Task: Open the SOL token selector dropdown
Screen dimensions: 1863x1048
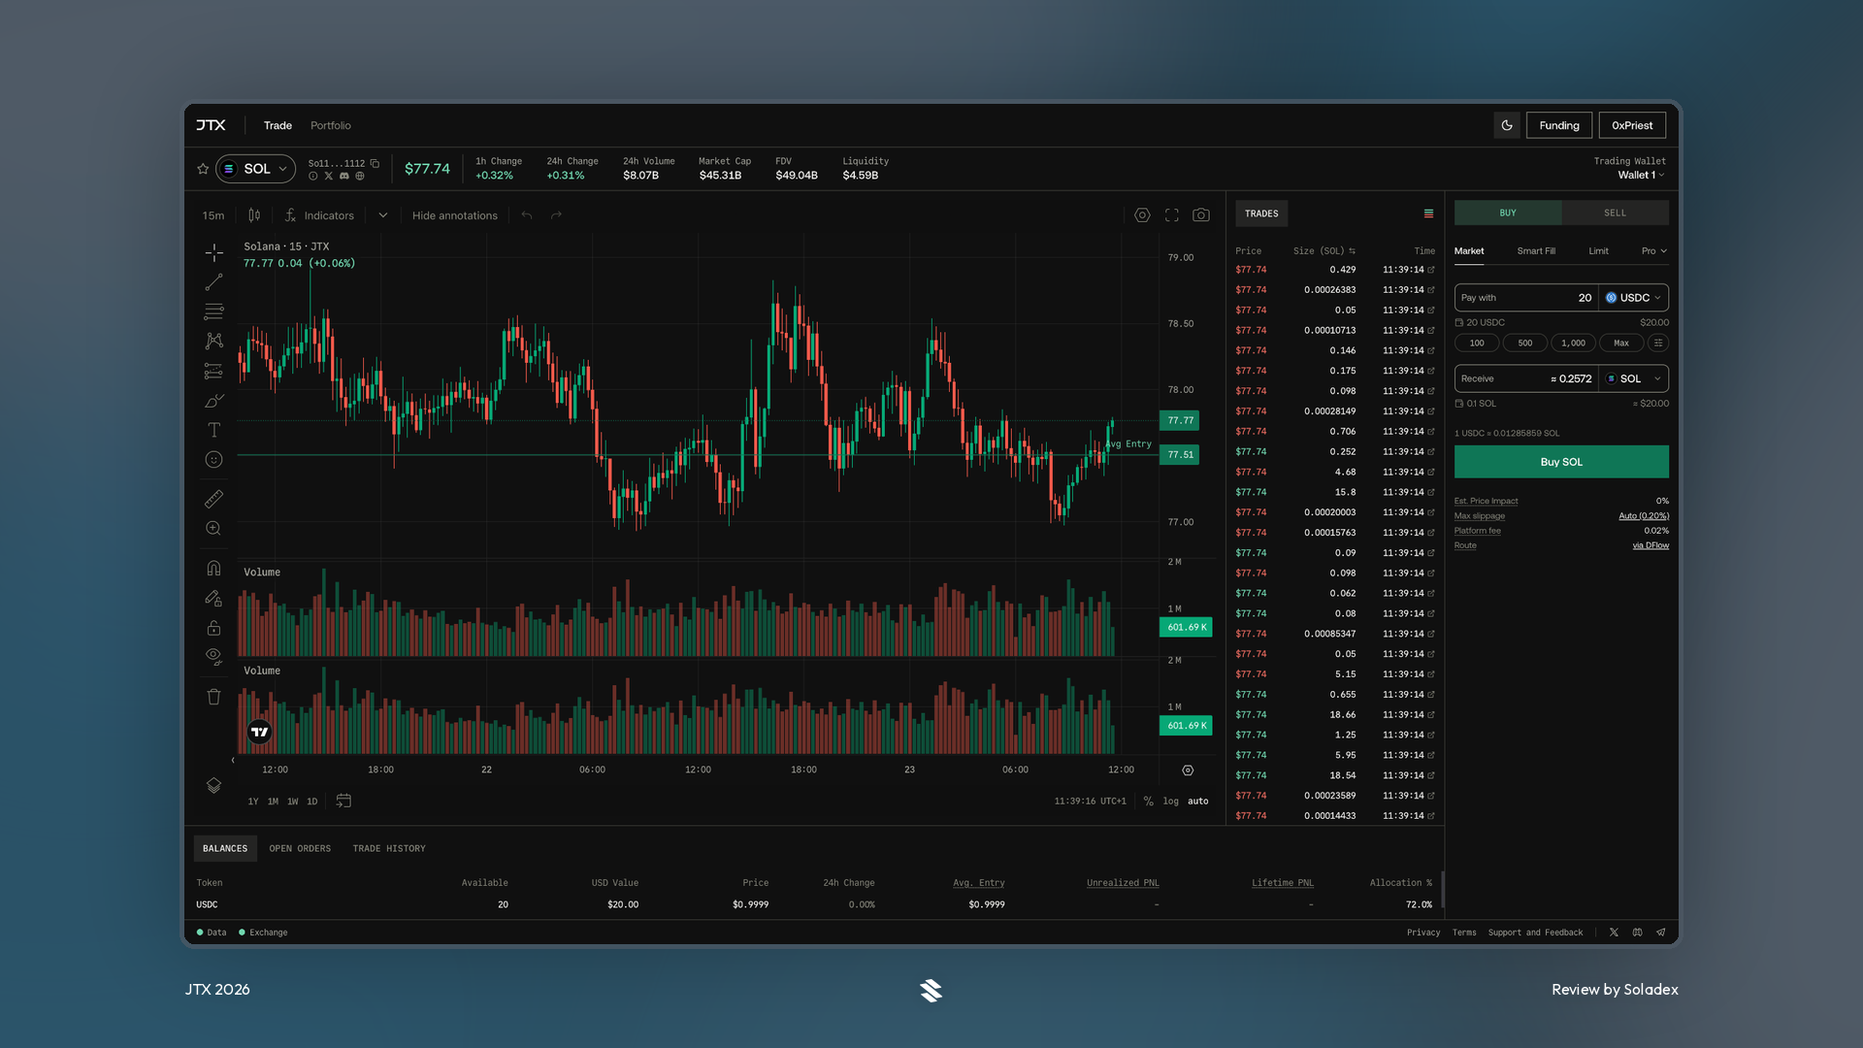Action: pos(256,169)
